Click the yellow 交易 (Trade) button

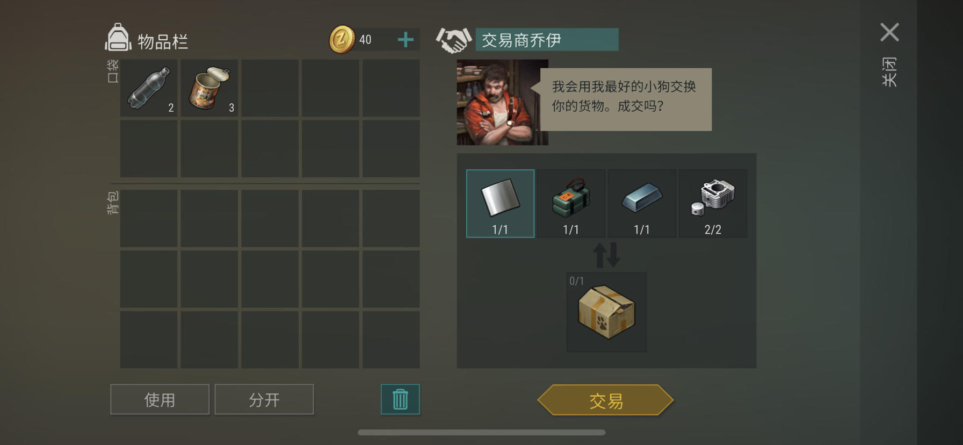pyautogui.click(x=605, y=400)
